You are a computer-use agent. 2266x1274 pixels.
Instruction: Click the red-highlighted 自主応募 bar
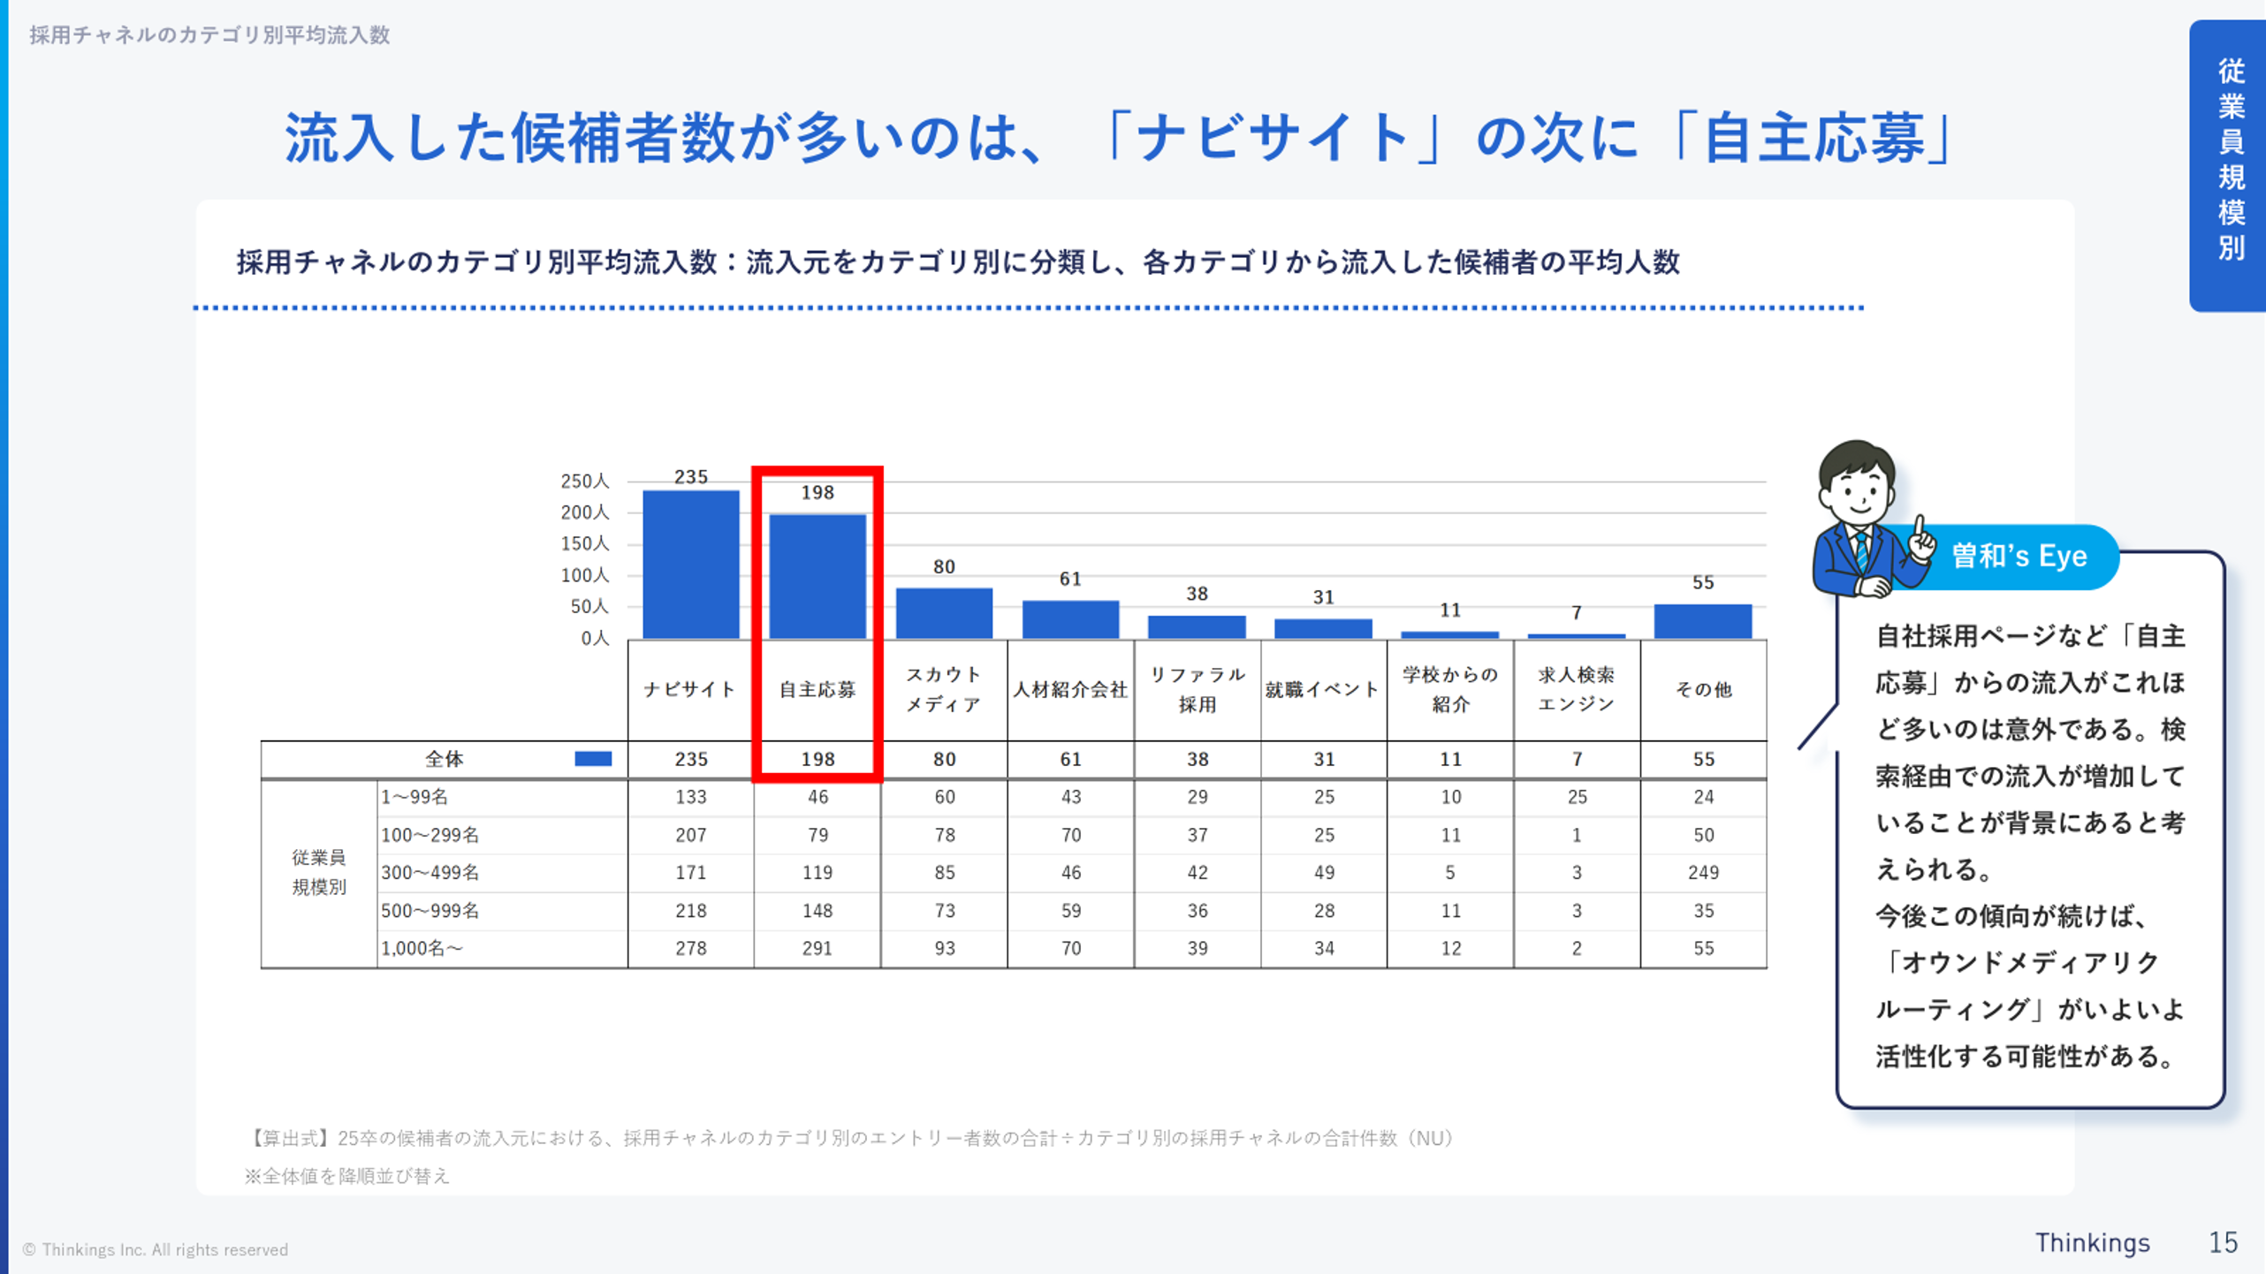tap(817, 575)
